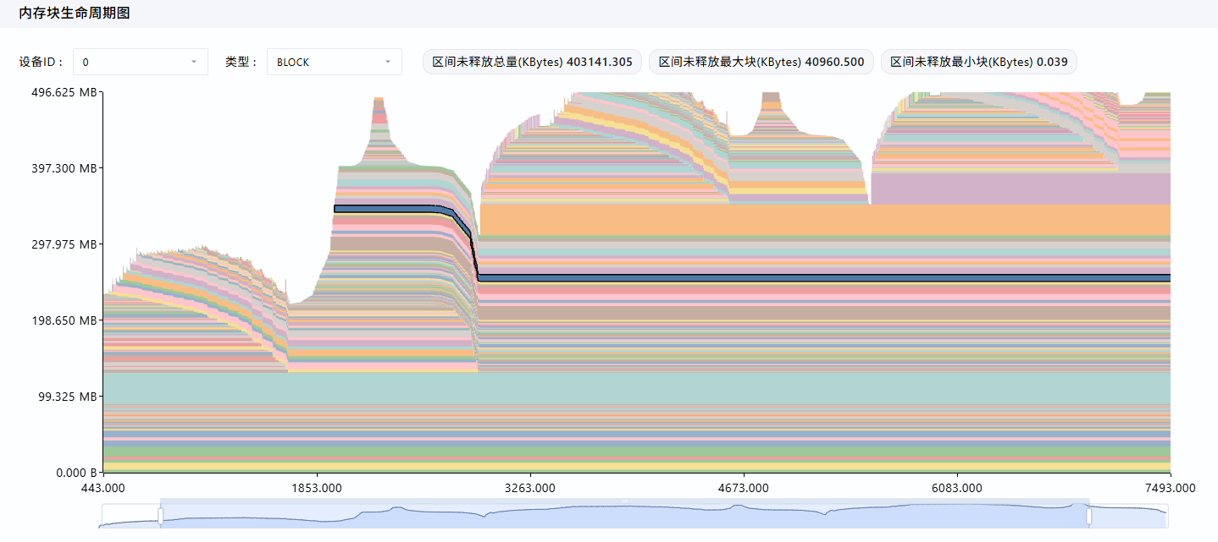Click the 99.325 MB axis label
Viewport: 1218px width, 542px height.
(x=68, y=397)
